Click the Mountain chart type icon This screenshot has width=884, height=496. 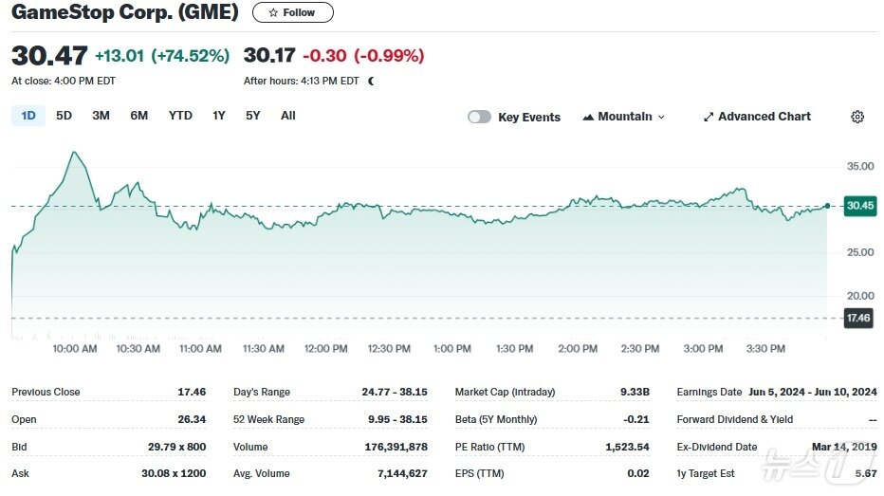[x=588, y=117]
